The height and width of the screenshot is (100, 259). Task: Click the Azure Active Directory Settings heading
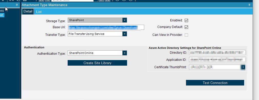(x=185, y=48)
